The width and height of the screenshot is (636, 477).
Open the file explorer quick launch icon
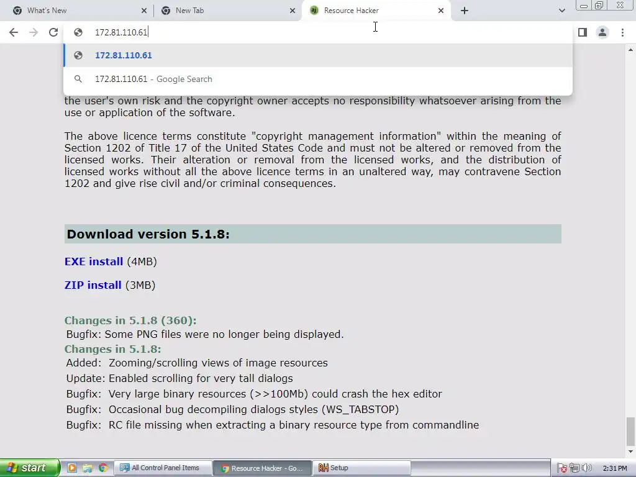click(87, 468)
